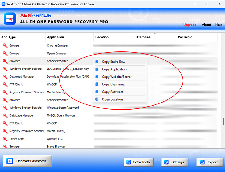Open the Settings button label
225x172 pixels.
[x=177, y=162]
